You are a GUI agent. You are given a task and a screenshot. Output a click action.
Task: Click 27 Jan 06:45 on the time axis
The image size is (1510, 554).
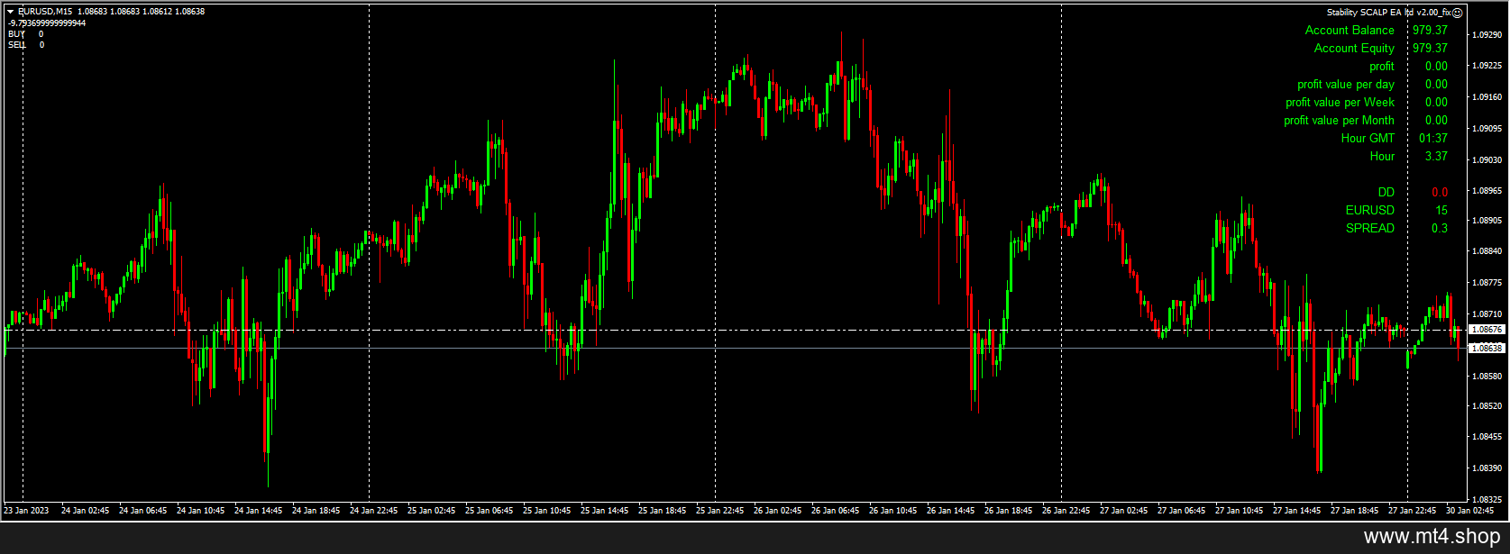point(1182,511)
